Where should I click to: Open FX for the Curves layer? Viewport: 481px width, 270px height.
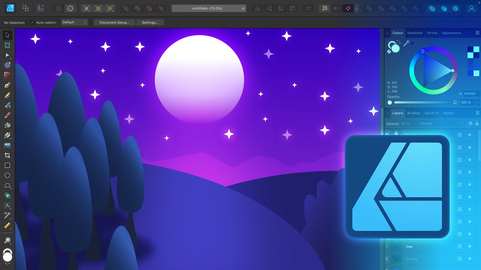pos(459,259)
